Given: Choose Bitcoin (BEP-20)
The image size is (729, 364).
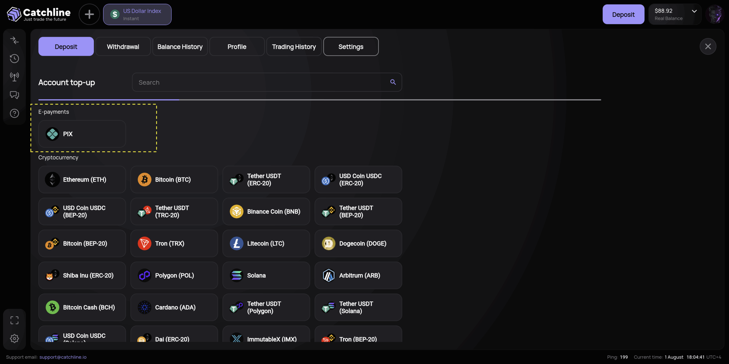Looking at the screenshot, I should click(x=82, y=243).
